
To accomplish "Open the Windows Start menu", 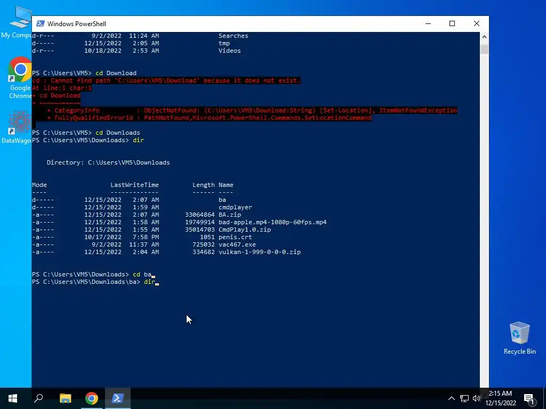I will pos(13,398).
